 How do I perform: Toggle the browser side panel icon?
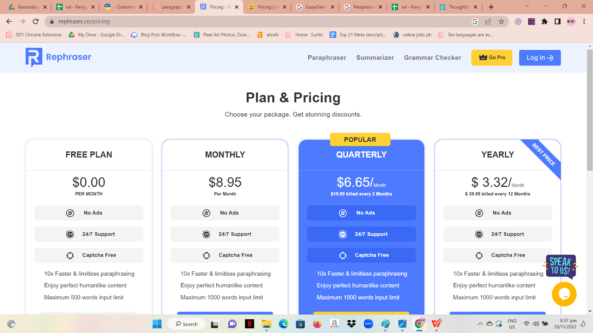tap(557, 21)
